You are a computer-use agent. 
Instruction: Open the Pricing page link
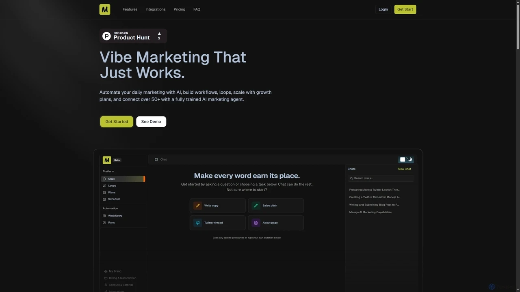pyautogui.click(x=179, y=9)
